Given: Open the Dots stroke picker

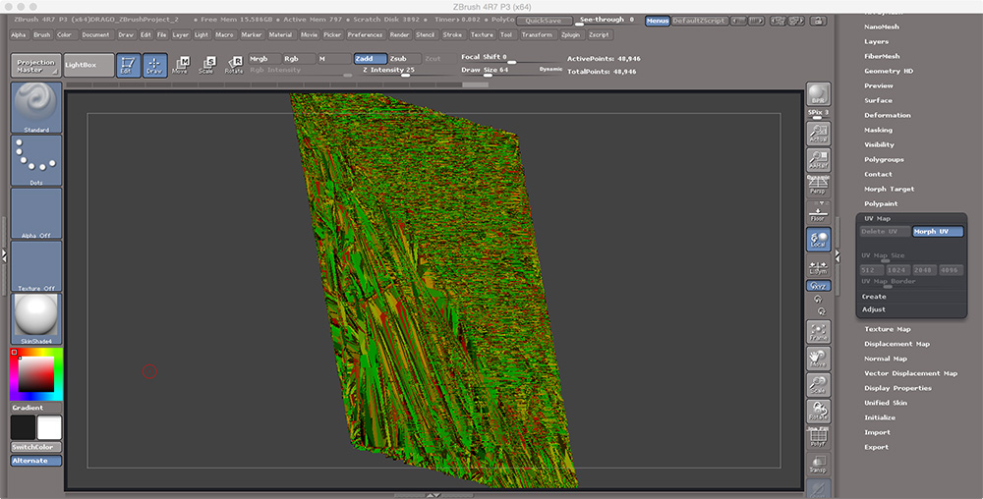Looking at the screenshot, I should click(36, 160).
